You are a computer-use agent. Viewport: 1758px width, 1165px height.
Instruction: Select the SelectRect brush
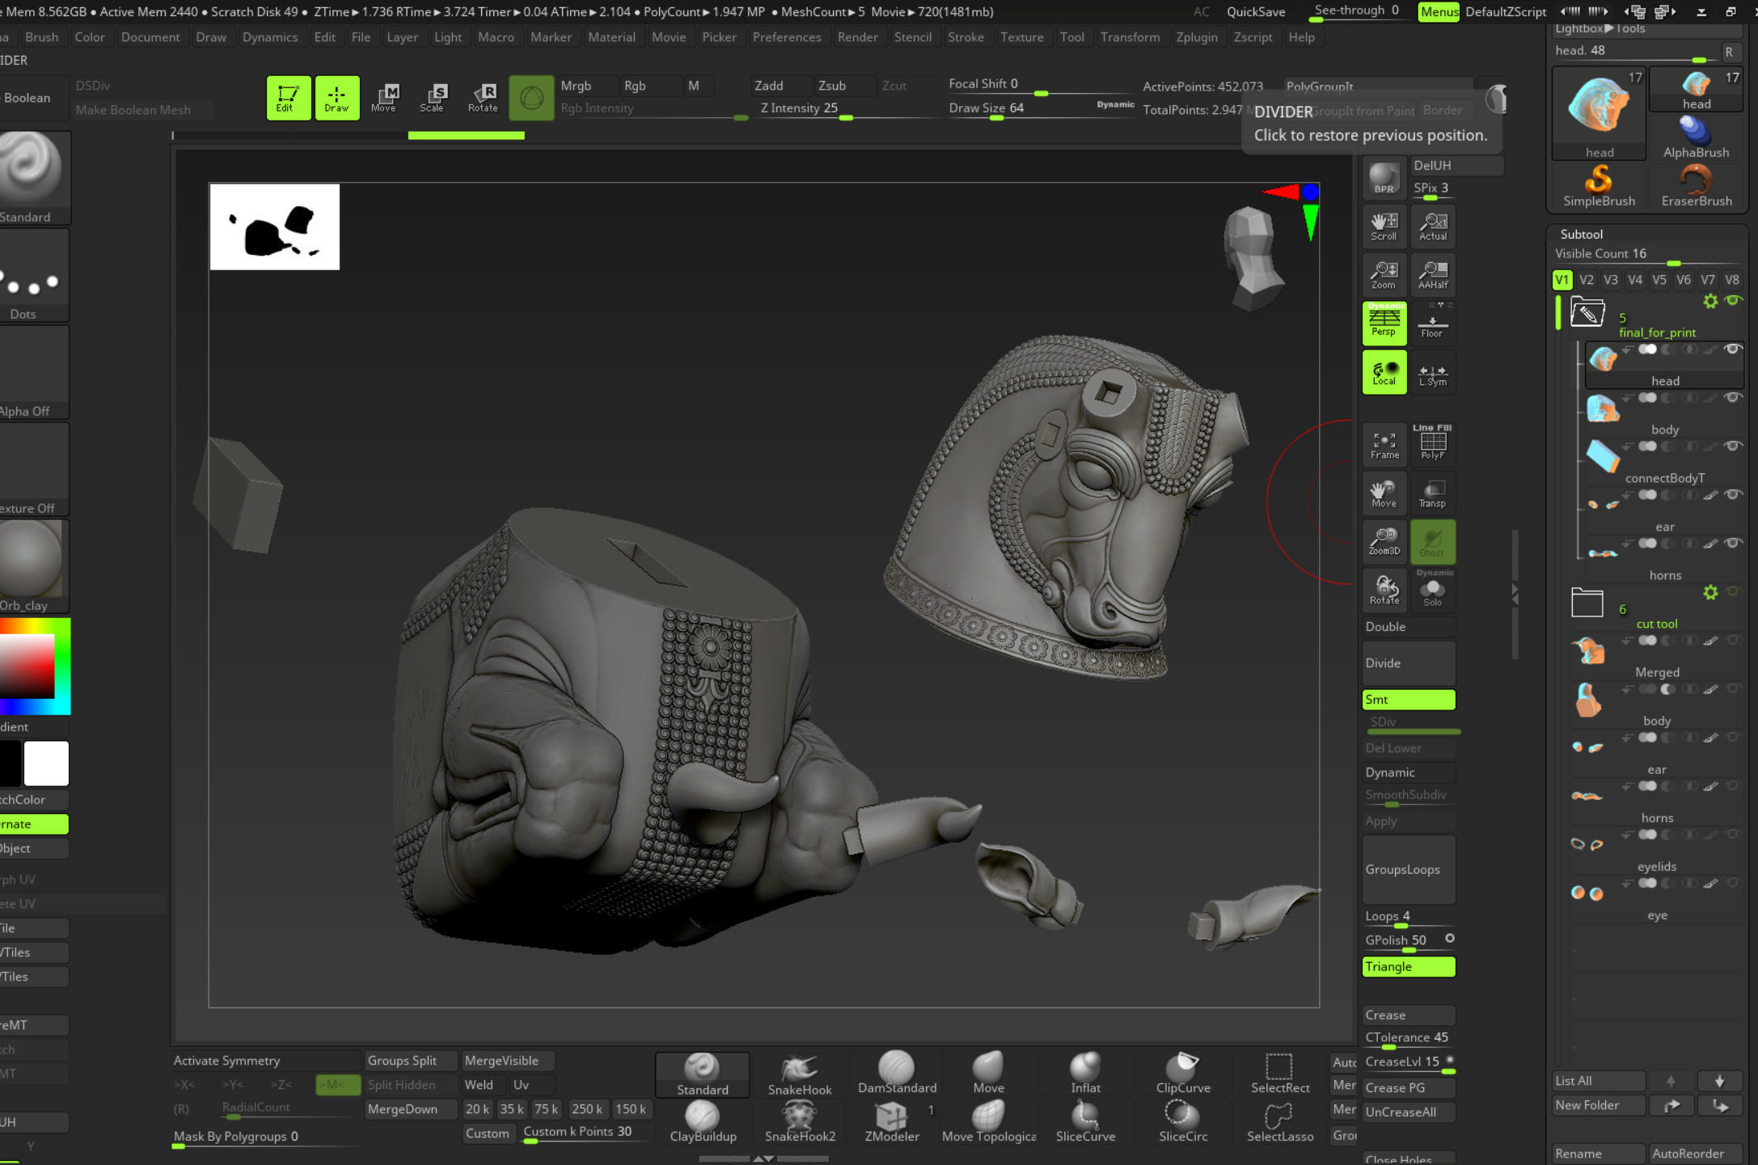pyautogui.click(x=1279, y=1074)
